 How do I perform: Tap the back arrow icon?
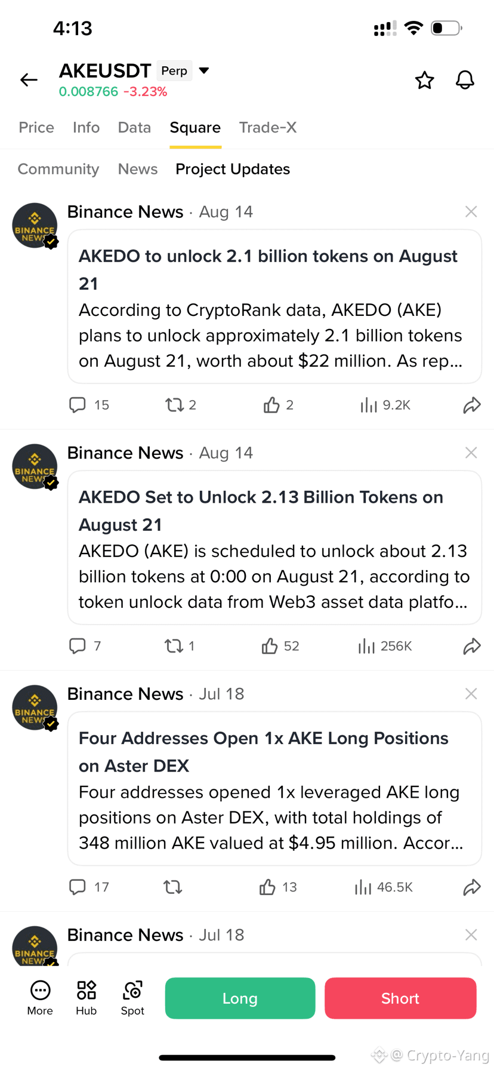tap(29, 79)
